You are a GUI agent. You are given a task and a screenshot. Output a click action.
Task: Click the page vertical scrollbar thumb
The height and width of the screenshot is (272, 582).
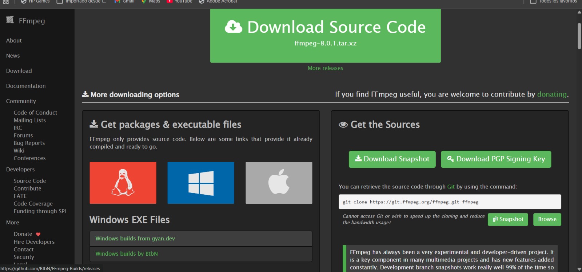pyautogui.click(x=579, y=36)
